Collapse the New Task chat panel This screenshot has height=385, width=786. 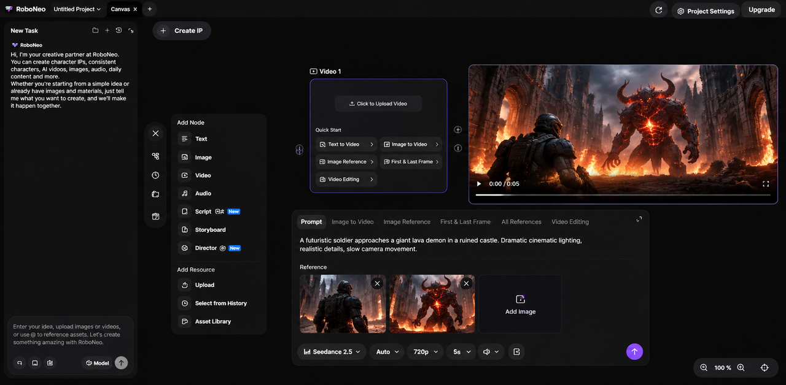pyautogui.click(x=131, y=30)
